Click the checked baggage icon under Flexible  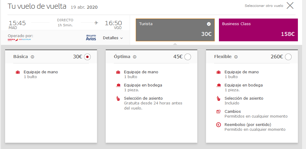coord(219,85)
